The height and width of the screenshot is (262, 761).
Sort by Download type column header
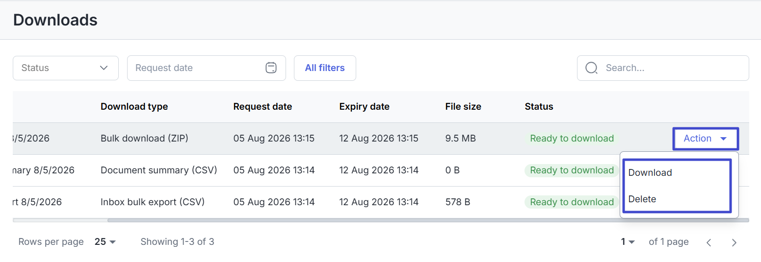[134, 106]
